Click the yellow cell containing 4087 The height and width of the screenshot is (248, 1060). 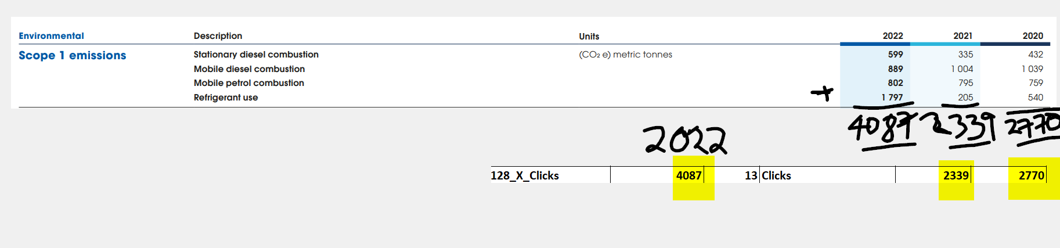pos(689,175)
